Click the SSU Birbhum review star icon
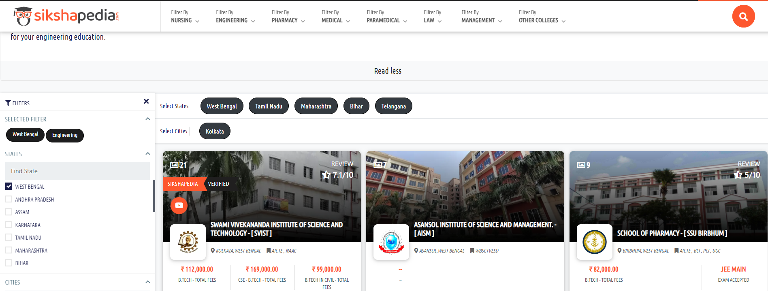Screen dimensions: 768x291 (x=738, y=175)
